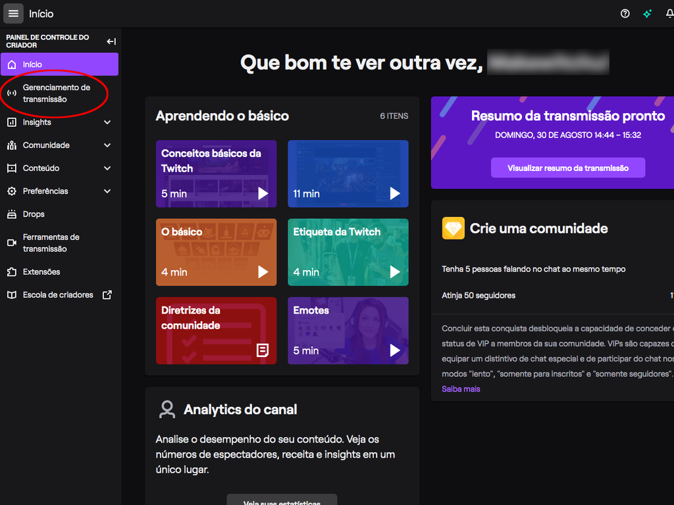Click the green sparkle icon in header
Viewport: 674px width, 505px height.
[x=648, y=14]
